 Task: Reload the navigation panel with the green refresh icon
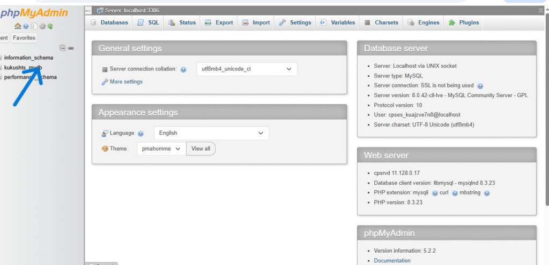[50, 26]
